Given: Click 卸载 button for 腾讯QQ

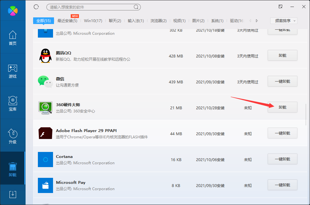Looking at the screenshot, I should pyautogui.click(x=283, y=55).
